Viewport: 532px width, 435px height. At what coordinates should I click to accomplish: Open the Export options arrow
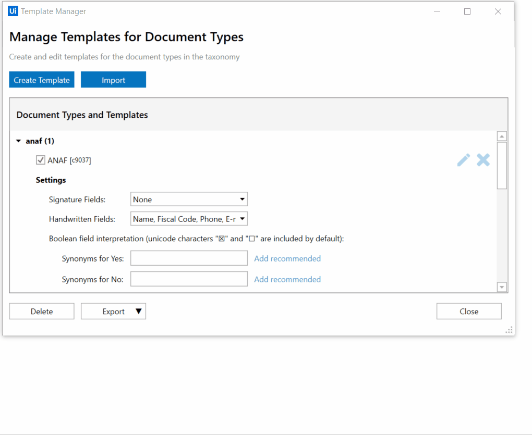tap(138, 311)
